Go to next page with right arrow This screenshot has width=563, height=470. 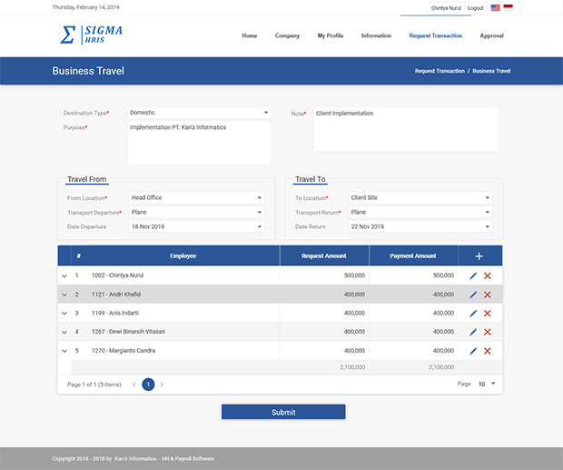[x=162, y=385]
